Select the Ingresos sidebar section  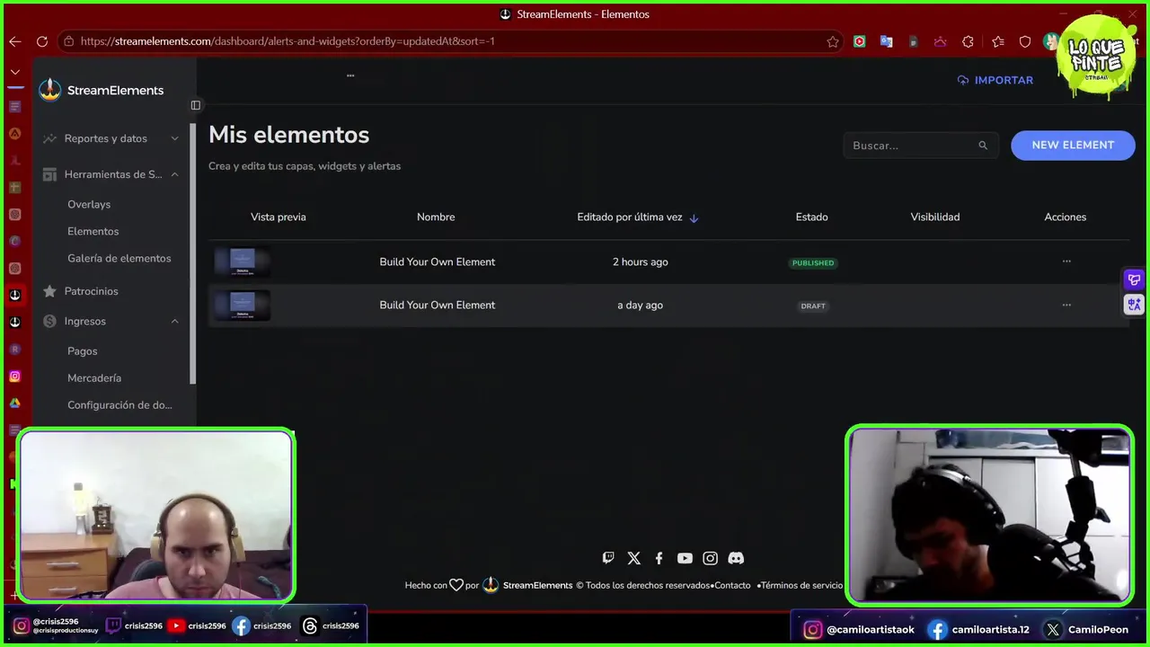(x=85, y=322)
